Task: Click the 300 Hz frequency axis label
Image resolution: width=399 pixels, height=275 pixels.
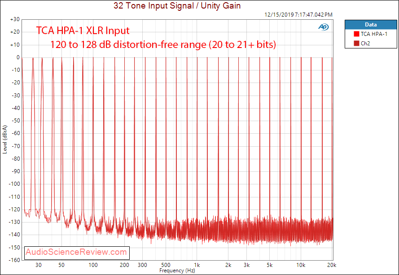Action: click(x=143, y=265)
